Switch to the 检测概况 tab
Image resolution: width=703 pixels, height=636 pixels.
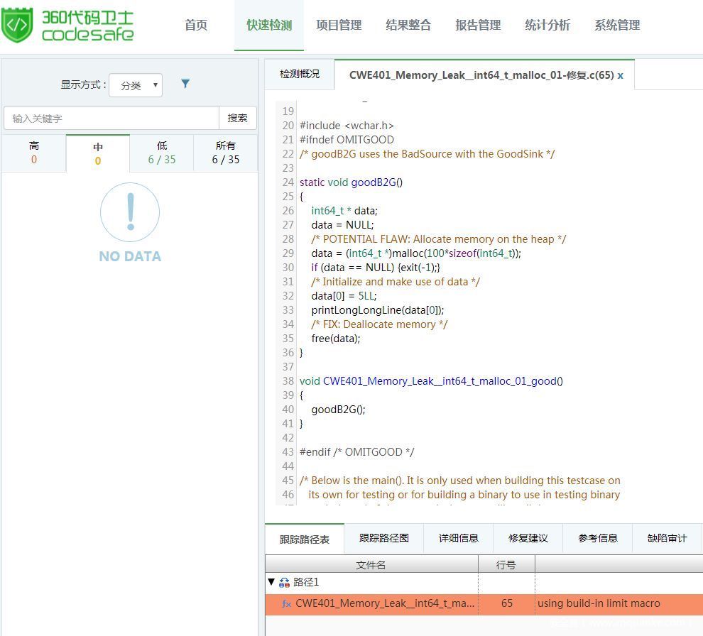pos(300,75)
